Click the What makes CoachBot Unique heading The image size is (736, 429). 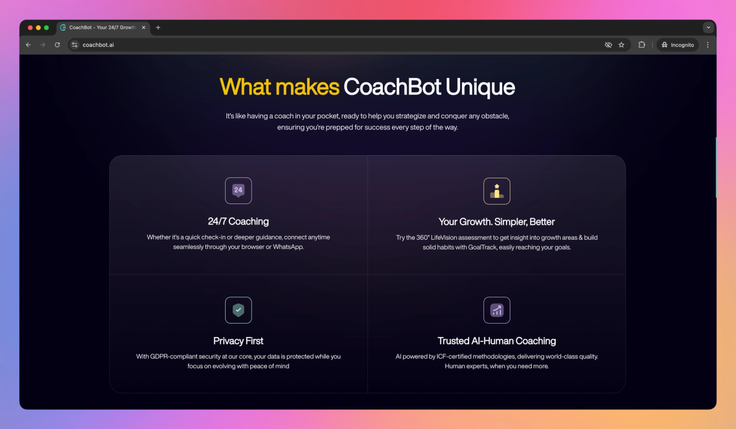click(367, 87)
